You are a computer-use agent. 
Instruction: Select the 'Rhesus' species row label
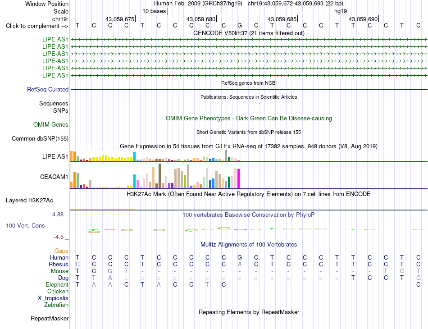(59, 264)
